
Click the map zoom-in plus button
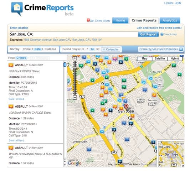click(x=75, y=58)
